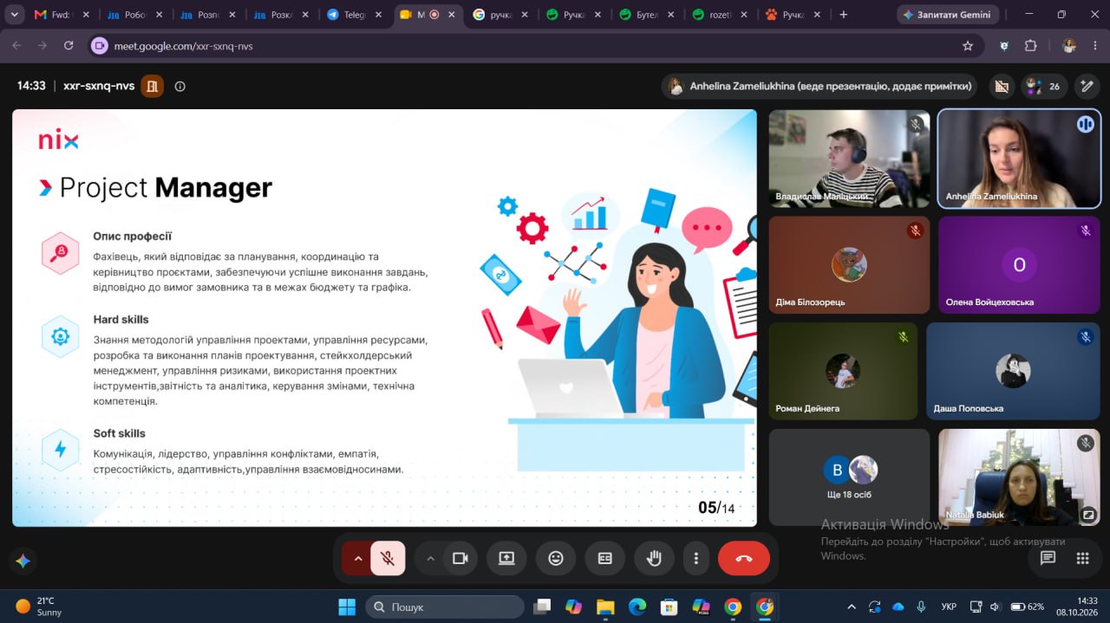Open the battery status showing 62%
Viewport: 1110px width, 623px height.
coord(1028,607)
